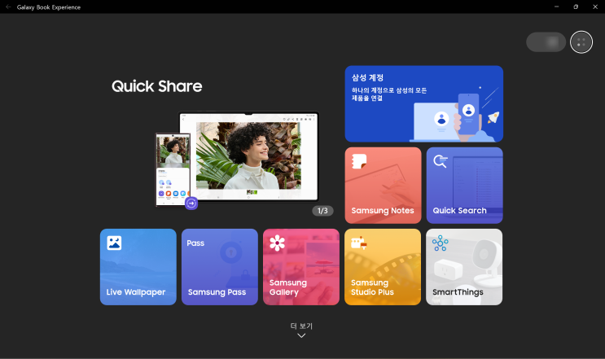
Task: Click the four-dot apps grid button
Action: click(x=581, y=42)
